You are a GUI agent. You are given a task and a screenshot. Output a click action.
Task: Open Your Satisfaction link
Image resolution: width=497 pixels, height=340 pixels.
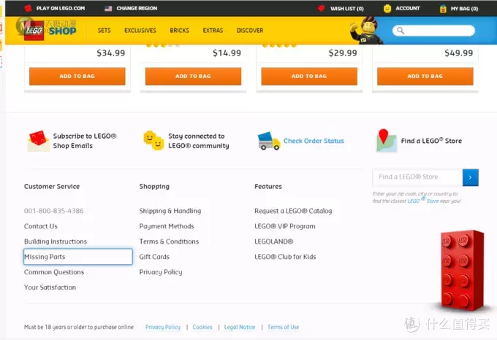(50, 287)
